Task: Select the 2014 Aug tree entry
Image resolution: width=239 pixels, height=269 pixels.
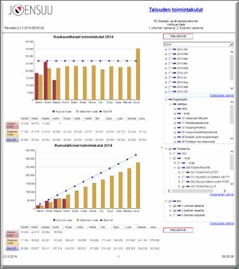Action: pos(182,82)
